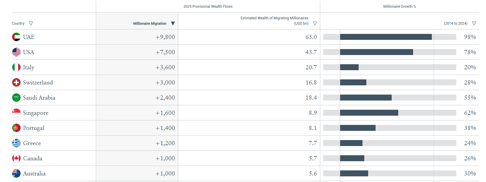Select the Italy country name
Screen dimensions: 486x182
29,68
